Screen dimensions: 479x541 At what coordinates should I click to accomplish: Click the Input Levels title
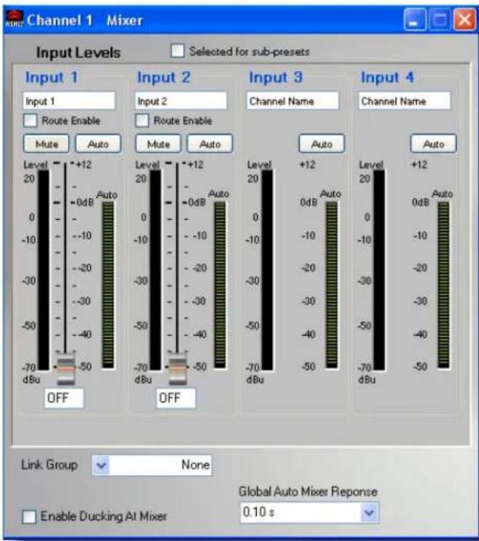click(x=78, y=53)
